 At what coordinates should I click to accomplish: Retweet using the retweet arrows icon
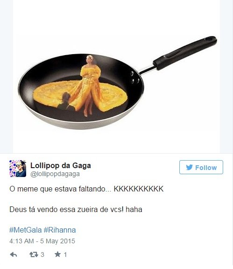point(34,255)
